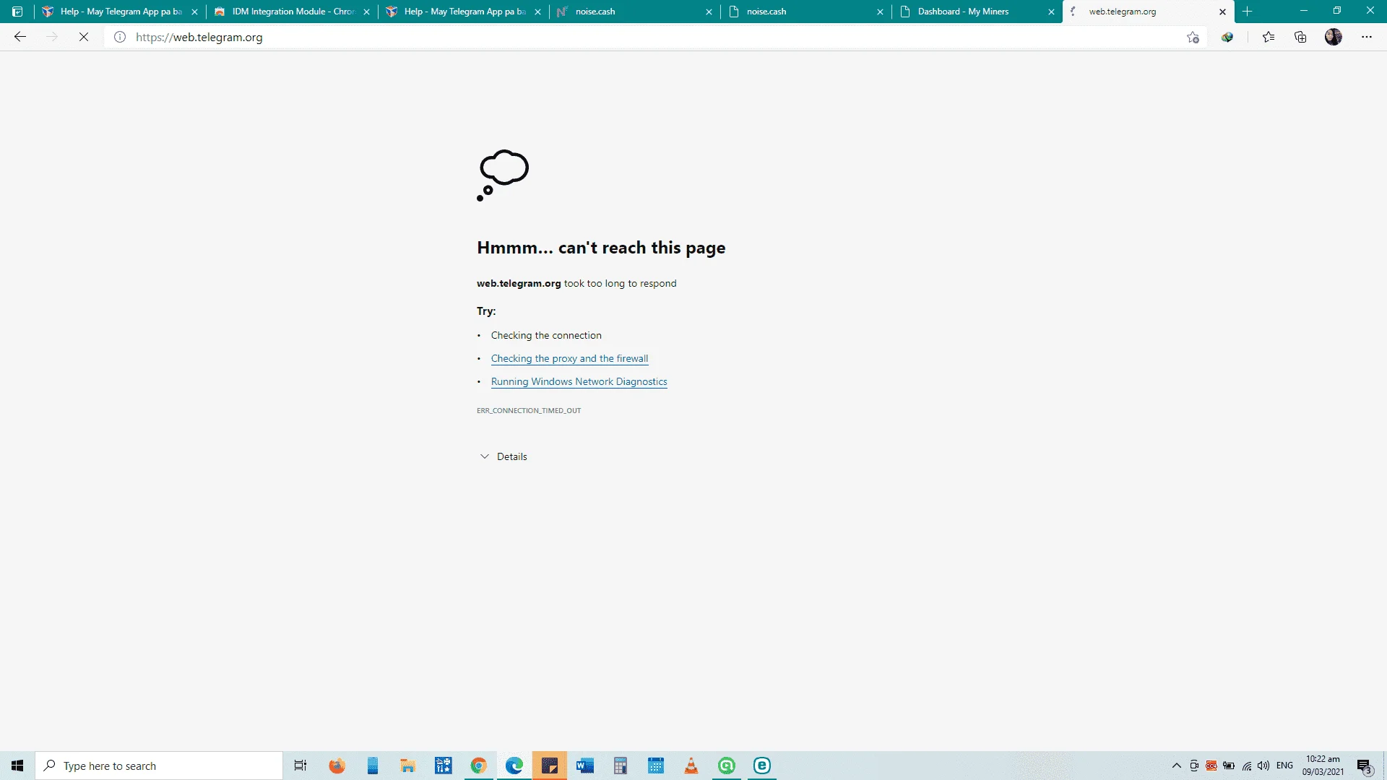Image resolution: width=1387 pixels, height=780 pixels.
Task: Open File Explorer from taskbar
Action: coord(407,766)
